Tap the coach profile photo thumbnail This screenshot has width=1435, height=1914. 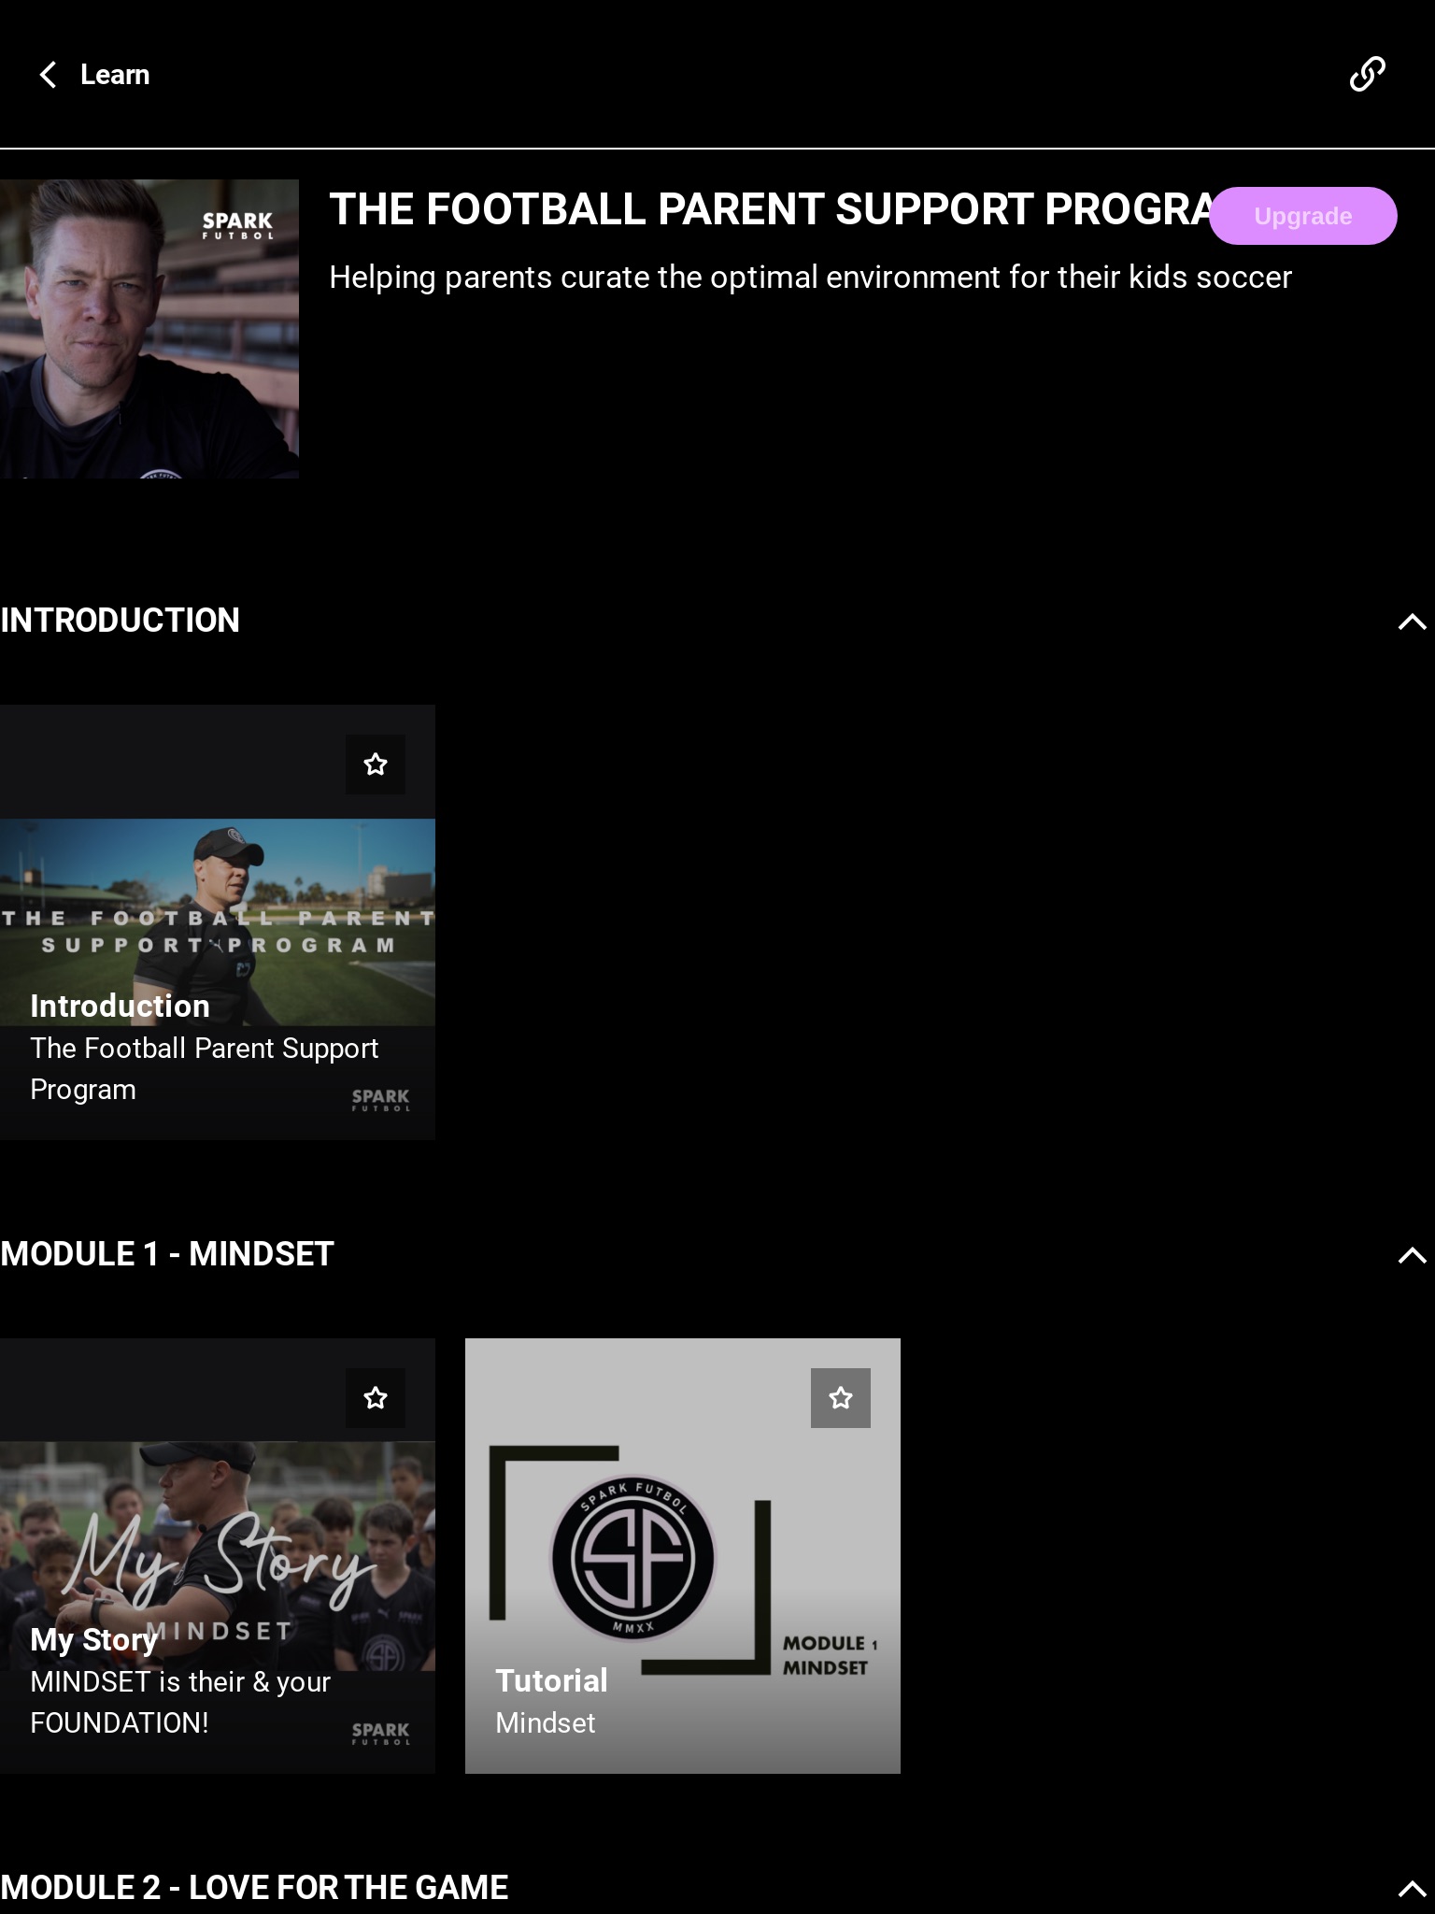pyautogui.click(x=149, y=329)
